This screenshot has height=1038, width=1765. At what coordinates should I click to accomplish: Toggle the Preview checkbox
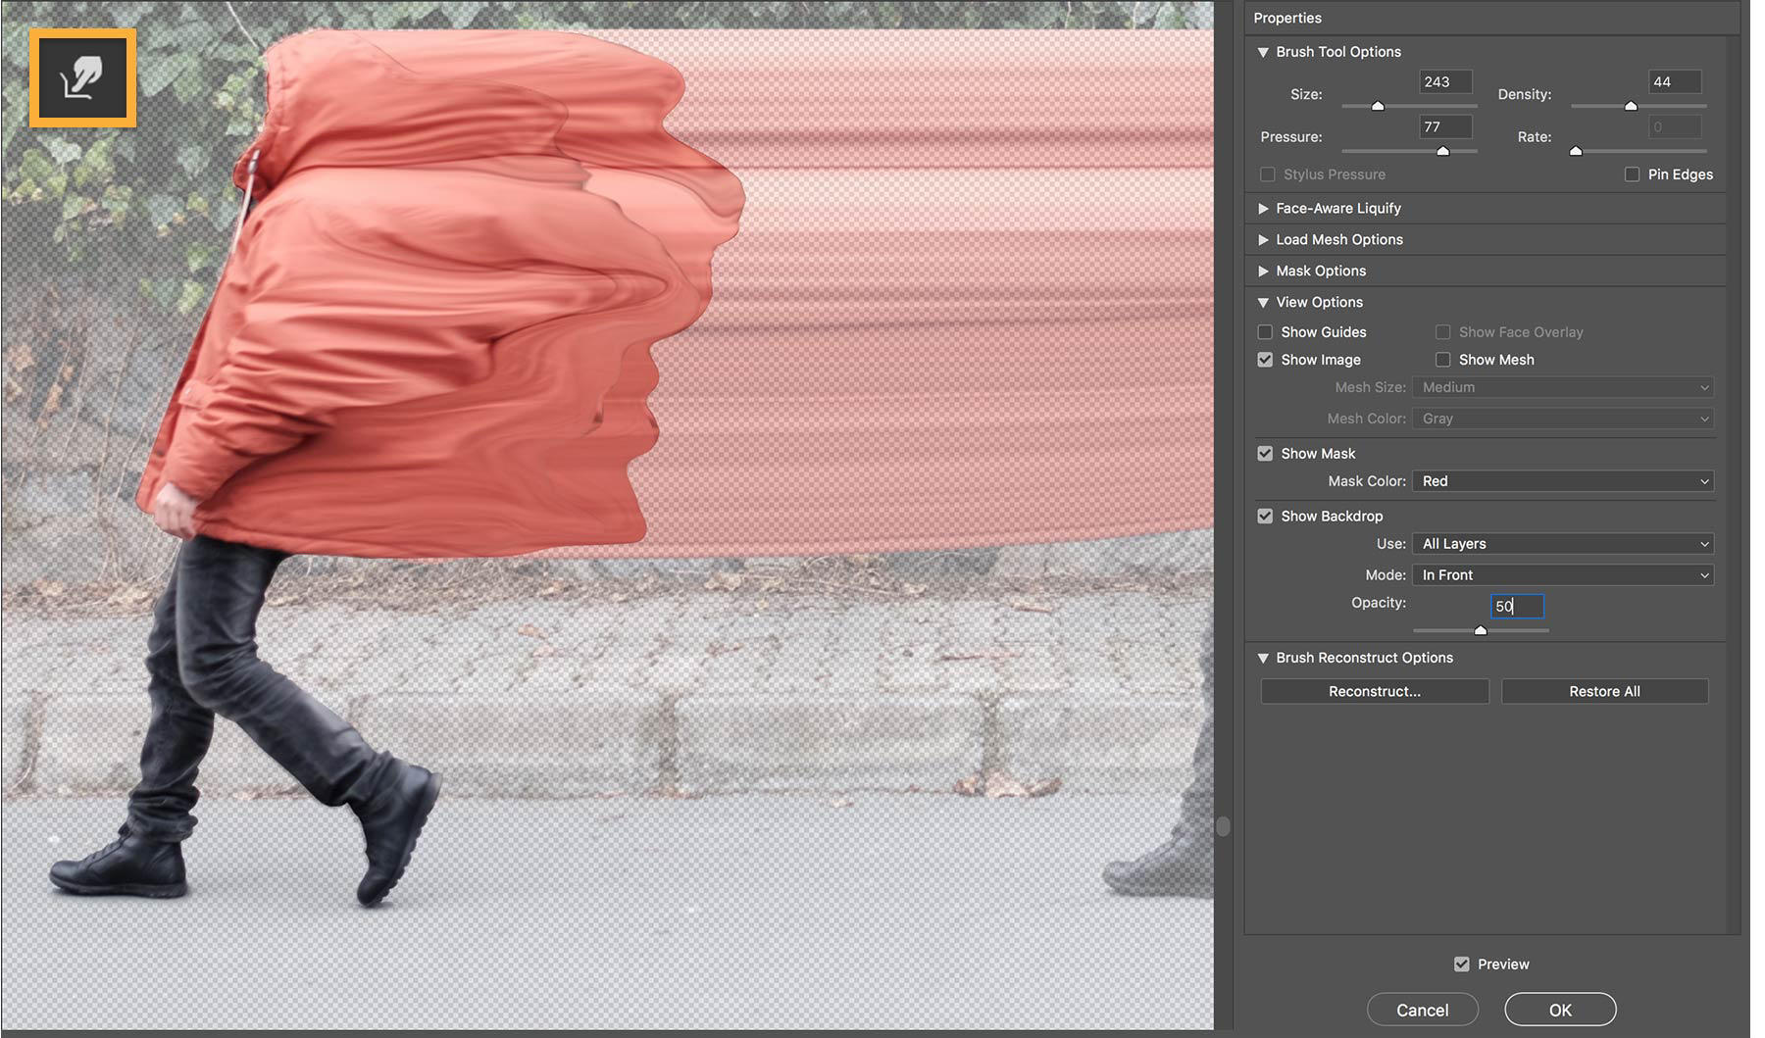point(1462,964)
